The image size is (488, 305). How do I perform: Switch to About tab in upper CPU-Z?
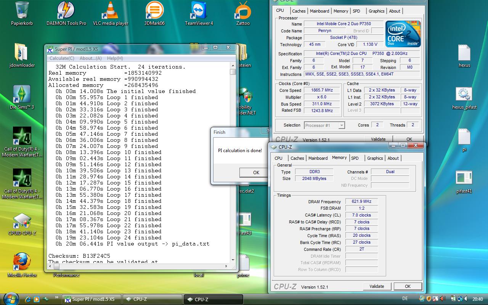click(x=395, y=11)
